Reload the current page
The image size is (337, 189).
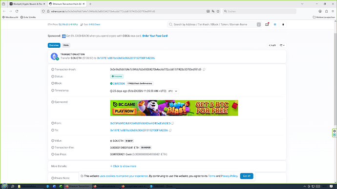tap(17, 11)
